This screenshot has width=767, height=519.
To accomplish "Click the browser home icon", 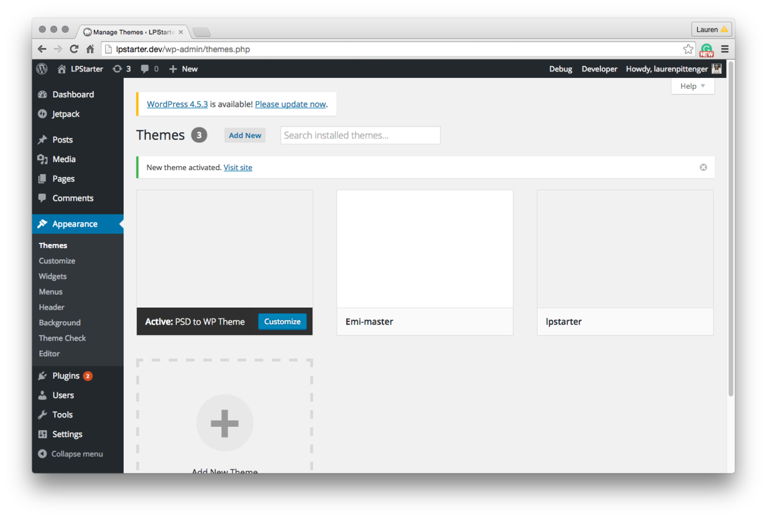I will coord(90,49).
